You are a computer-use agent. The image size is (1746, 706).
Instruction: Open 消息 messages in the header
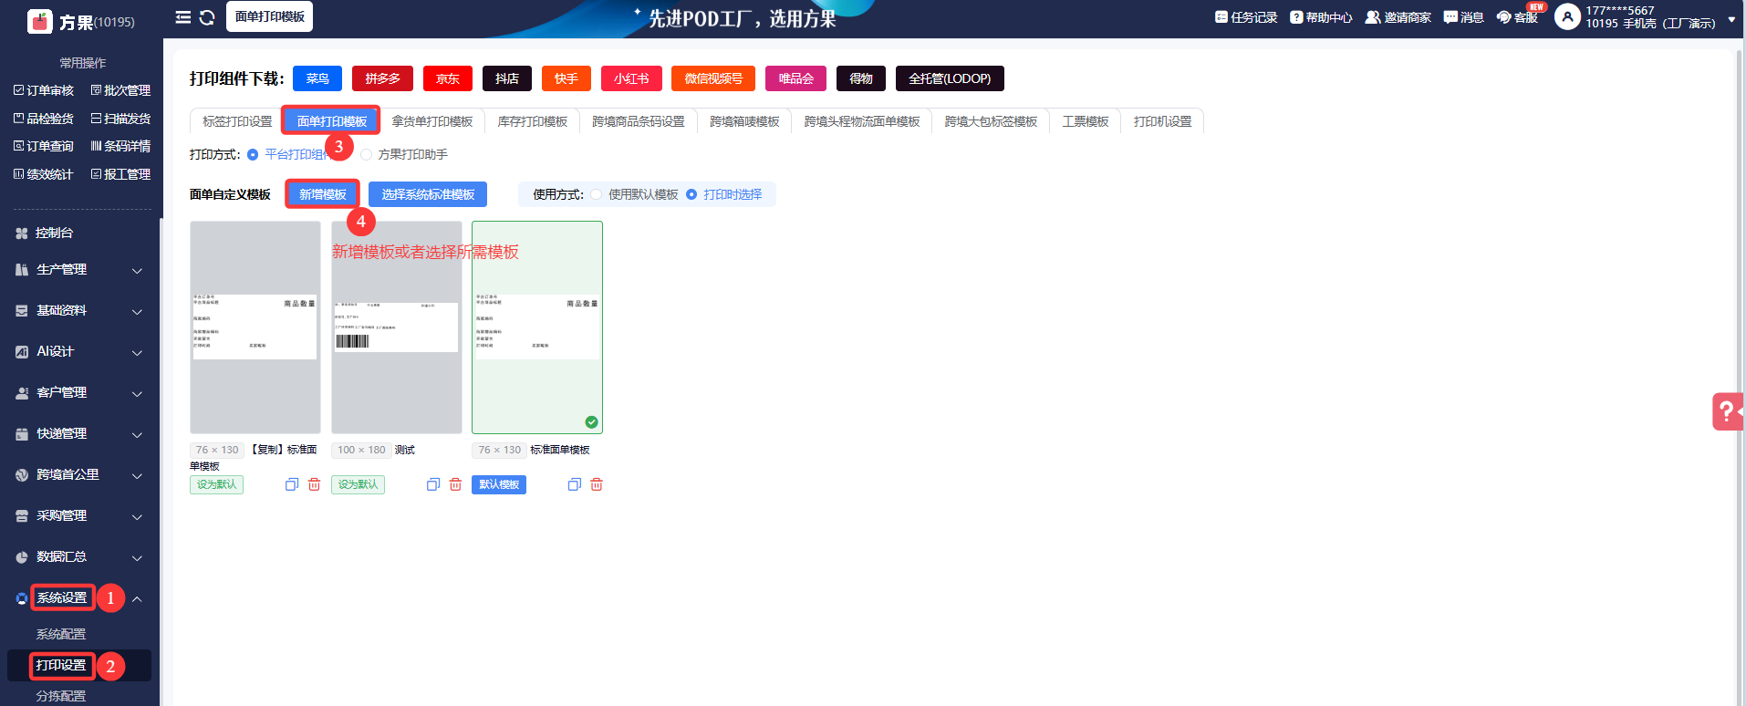click(1463, 17)
